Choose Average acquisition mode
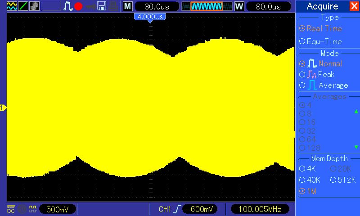 pyautogui.click(x=324, y=85)
